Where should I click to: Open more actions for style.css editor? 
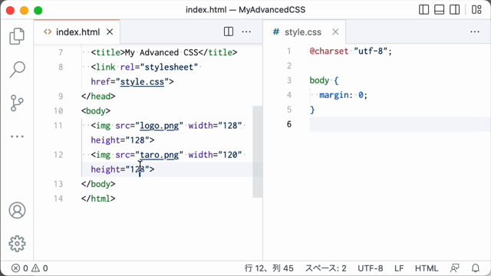475,31
